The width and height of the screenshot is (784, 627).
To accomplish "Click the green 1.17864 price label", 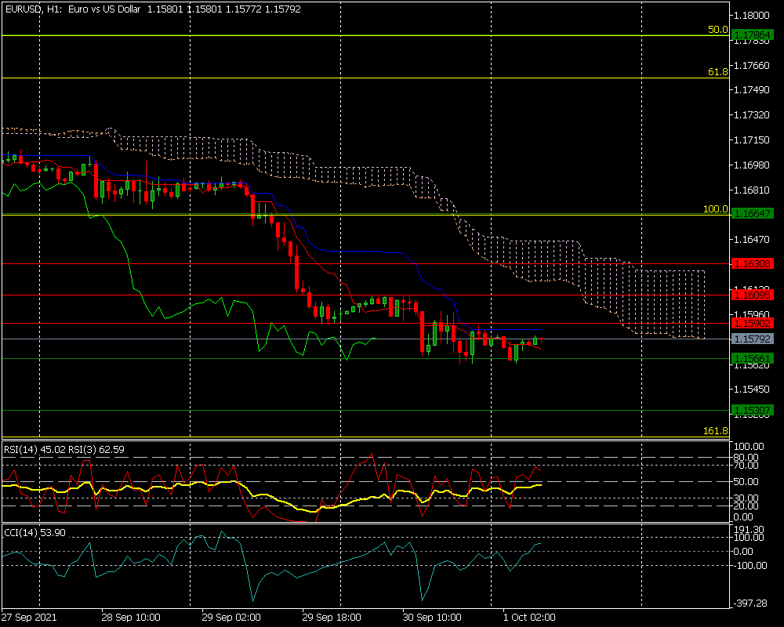I will pyautogui.click(x=752, y=35).
